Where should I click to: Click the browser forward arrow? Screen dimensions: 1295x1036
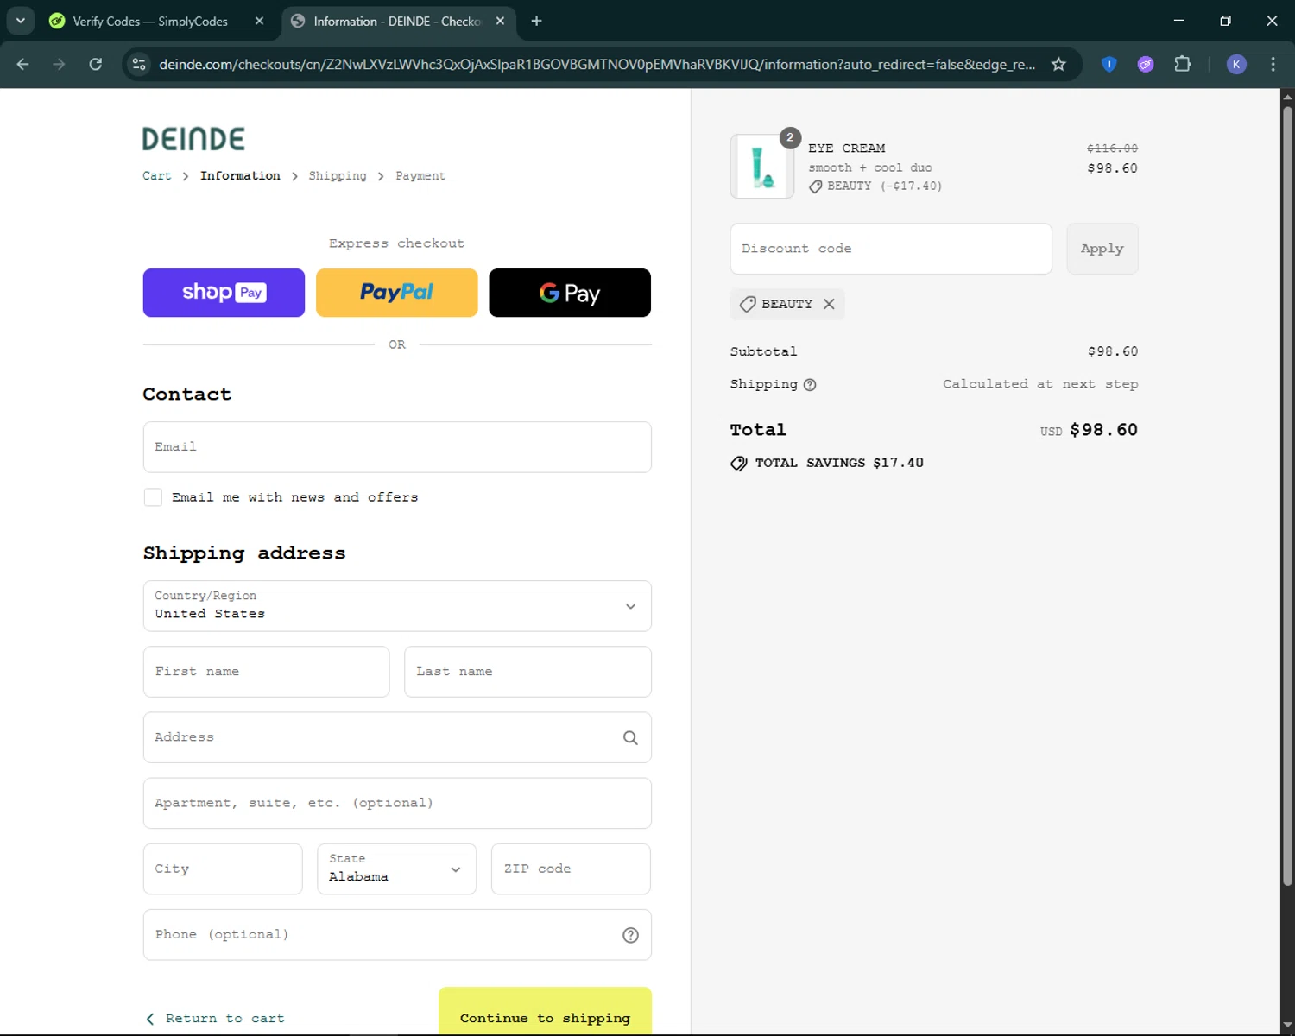(59, 64)
